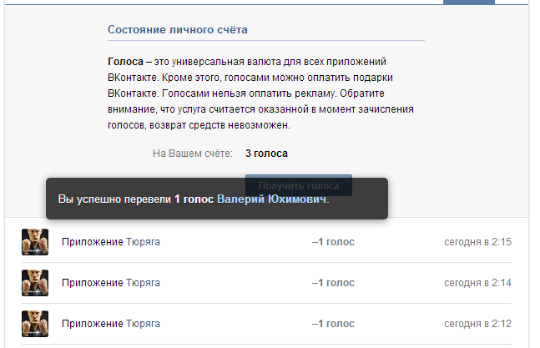Click the 'На Вашем счёте:' label
Viewport: 540px width, 348px height.
[x=193, y=154]
